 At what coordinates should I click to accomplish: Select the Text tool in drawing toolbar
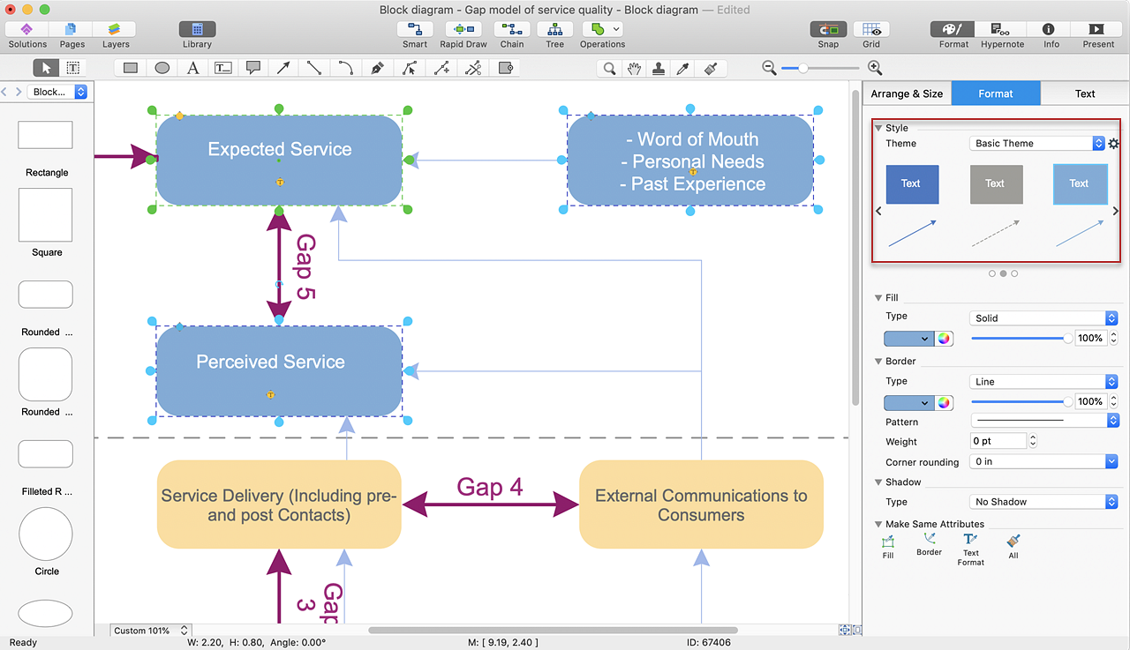click(192, 68)
